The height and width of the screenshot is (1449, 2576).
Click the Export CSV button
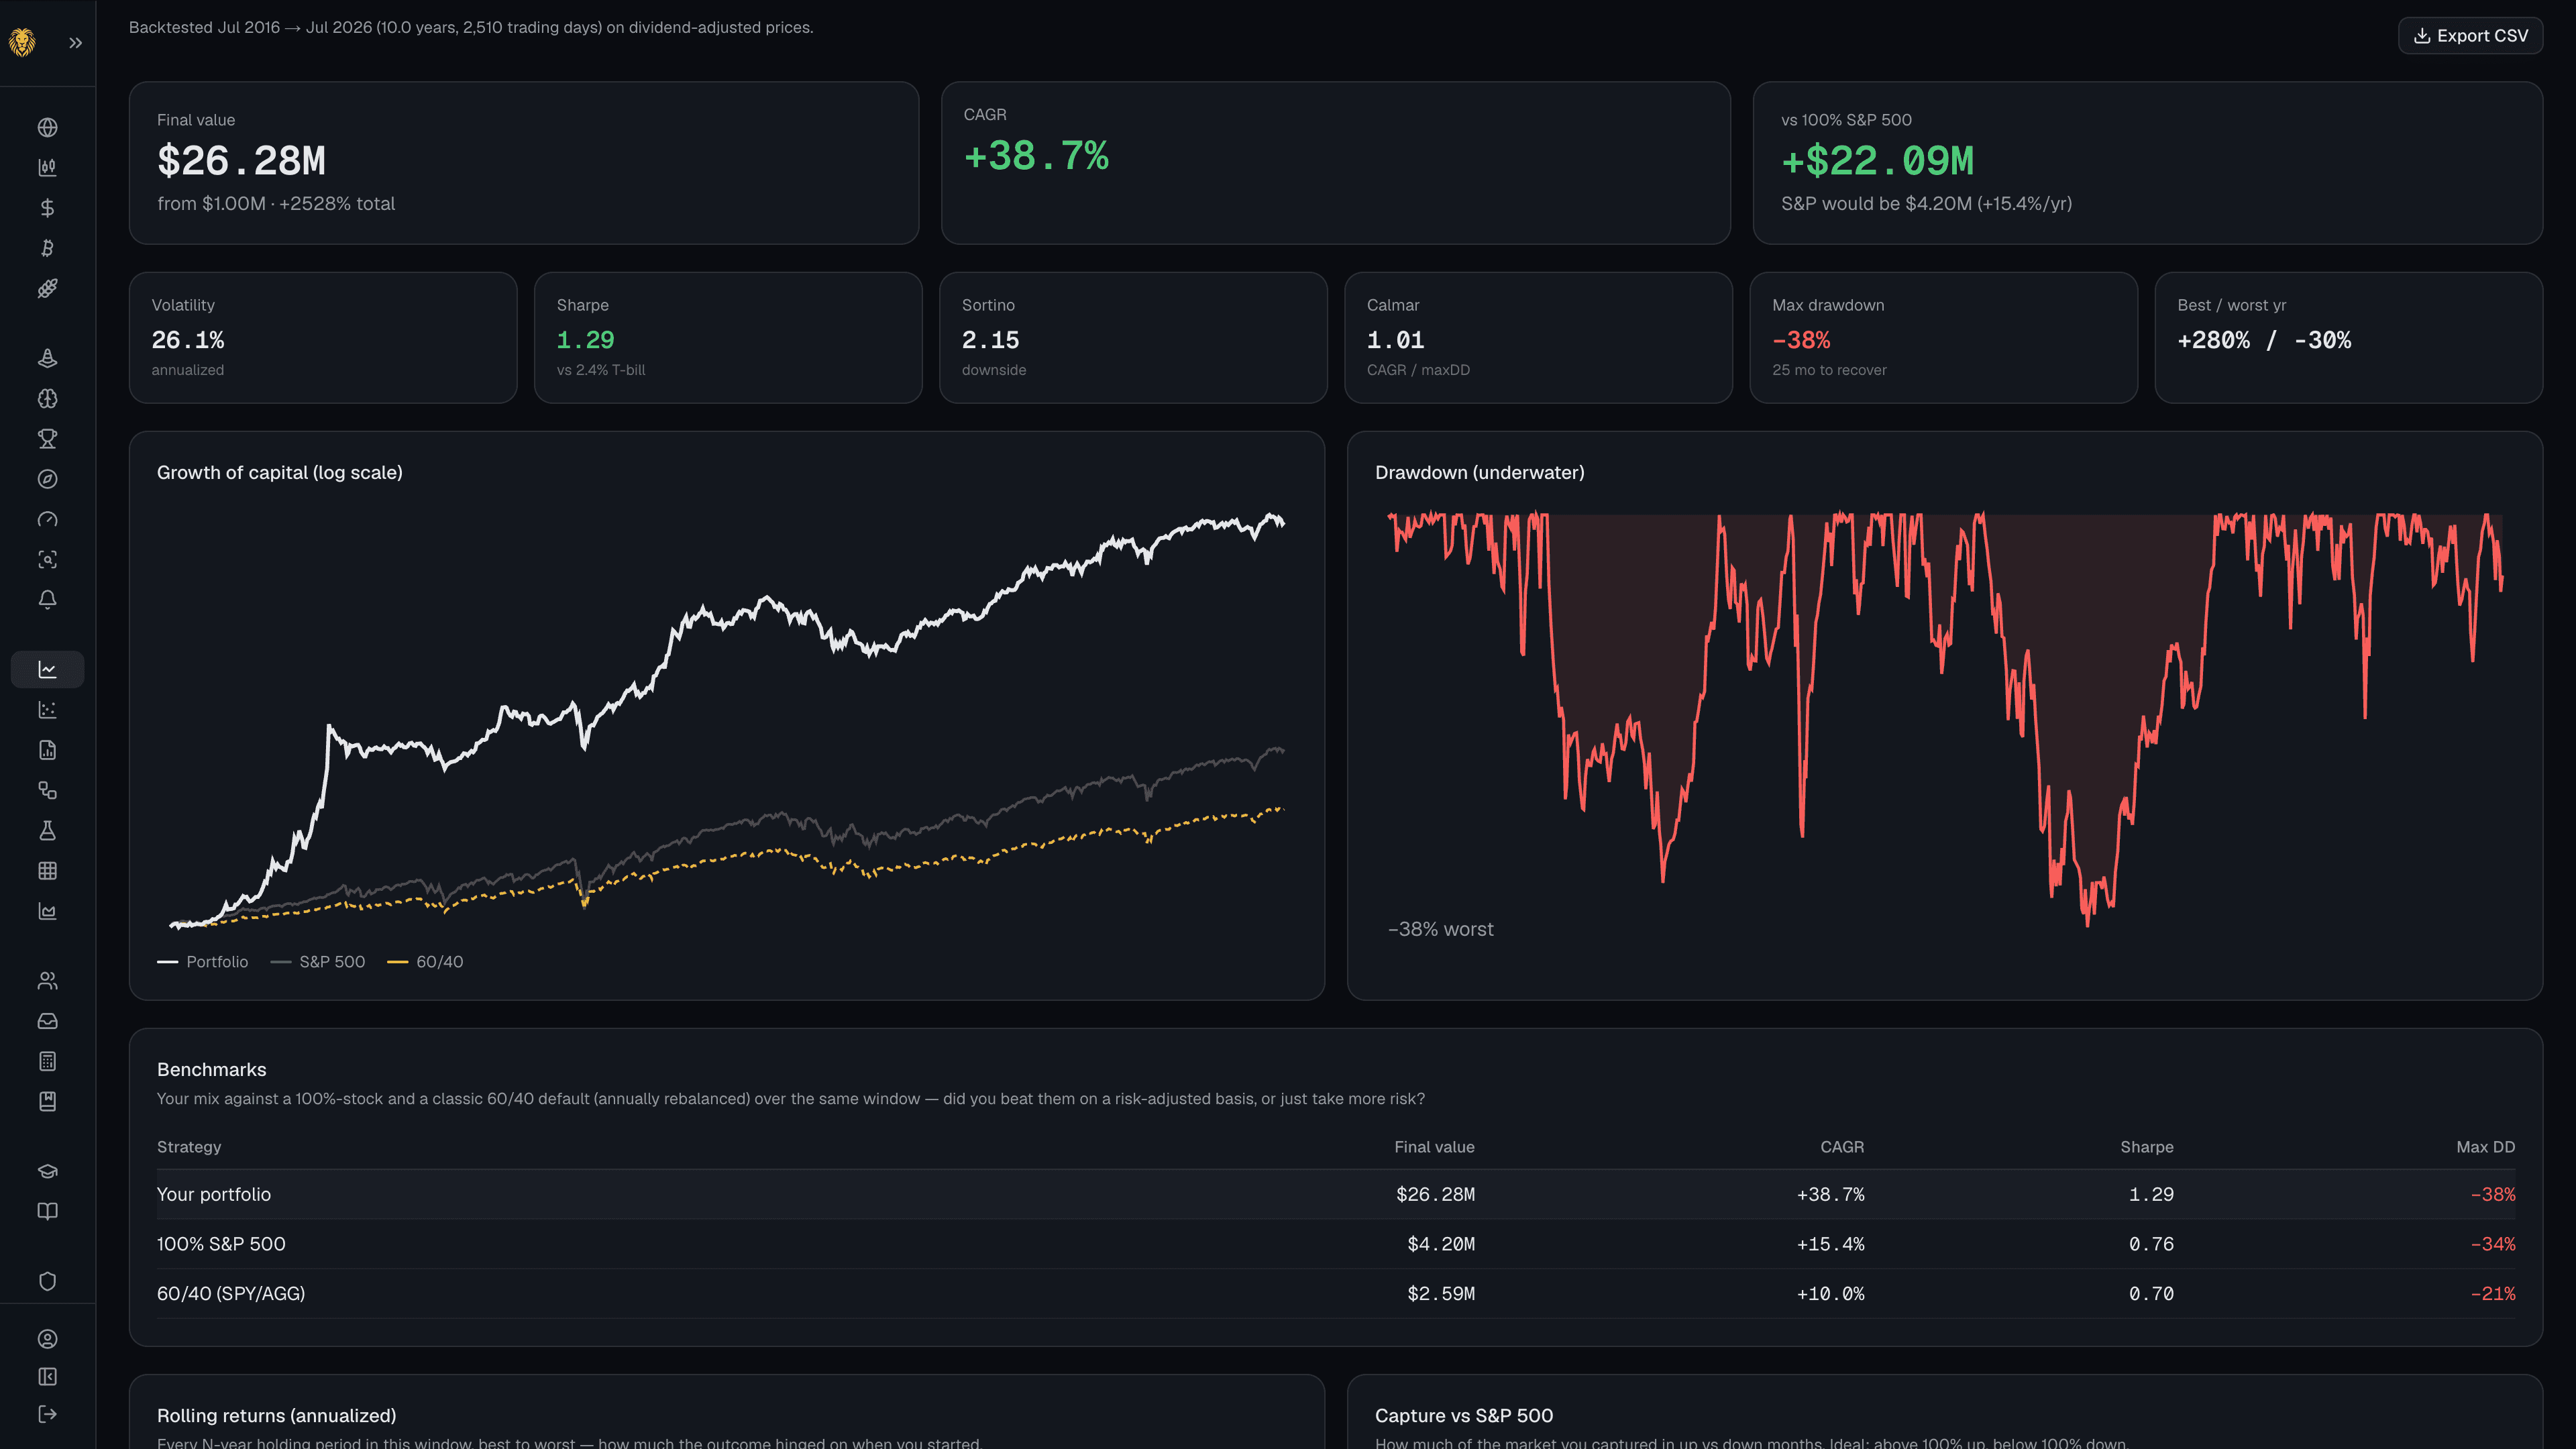pyautogui.click(x=2470, y=36)
